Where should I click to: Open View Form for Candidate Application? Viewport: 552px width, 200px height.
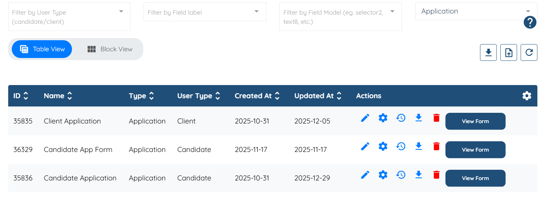click(475, 178)
